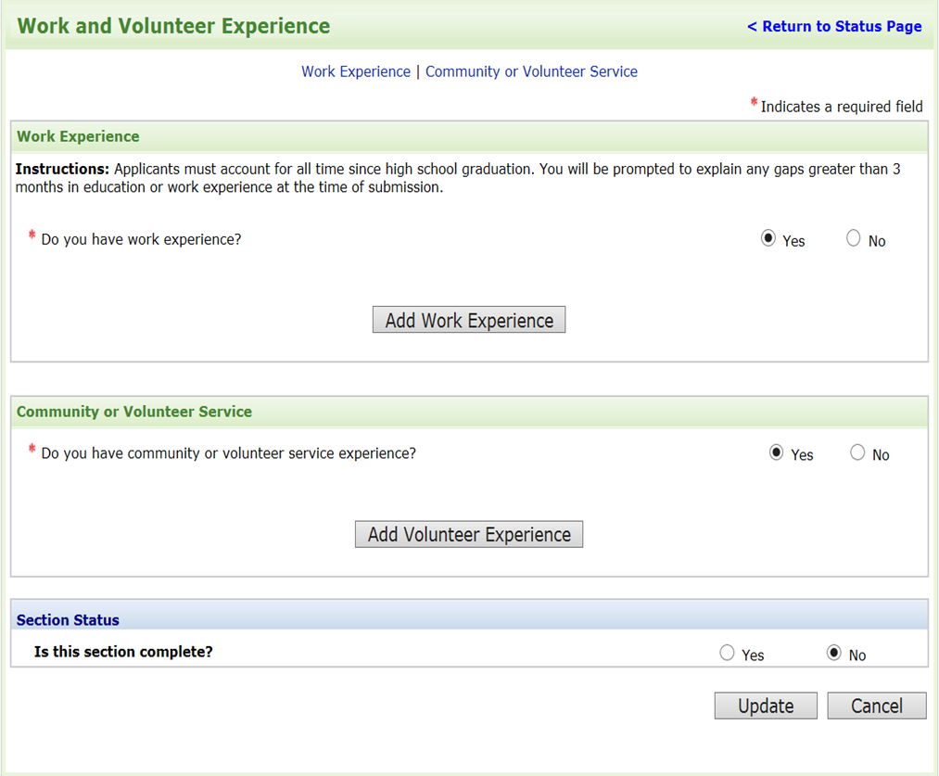Cancel the form changes

(876, 706)
